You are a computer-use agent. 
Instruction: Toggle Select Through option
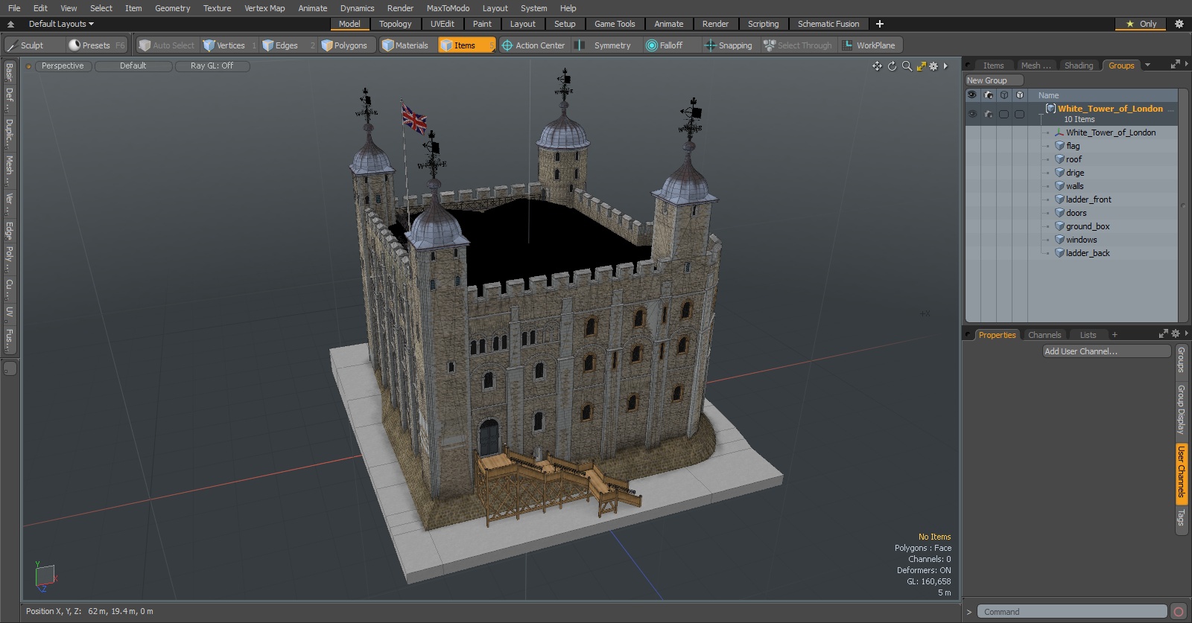[798, 45]
